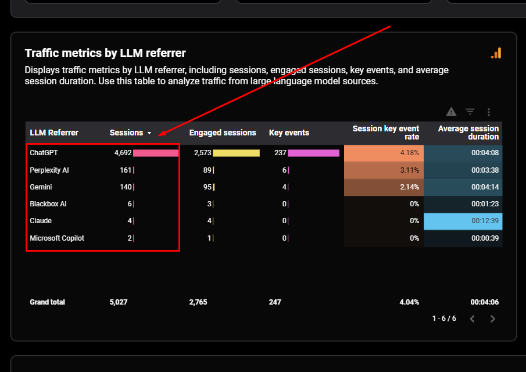Click the orange analytics bar chart icon
The image size is (526, 372).
(496, 53)
